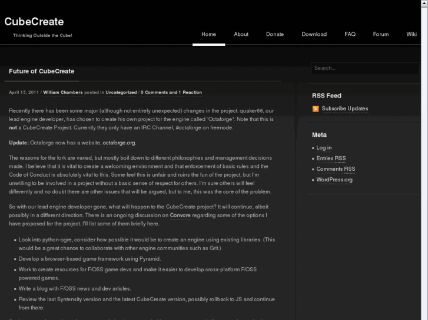
Task: Click the 'Develop a browser-based game framework' bullet
Action: click(x=90, y=259)
